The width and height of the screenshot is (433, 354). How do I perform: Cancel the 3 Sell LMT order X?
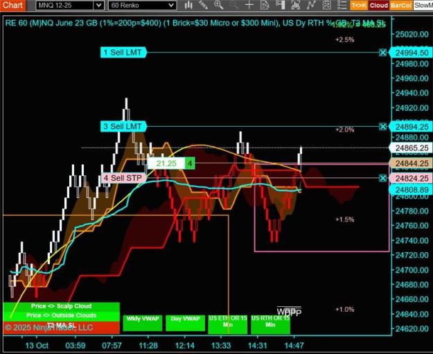382,127
